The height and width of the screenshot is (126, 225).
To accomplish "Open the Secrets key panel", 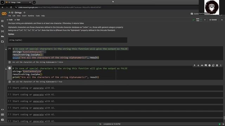I will click(2, 36).
